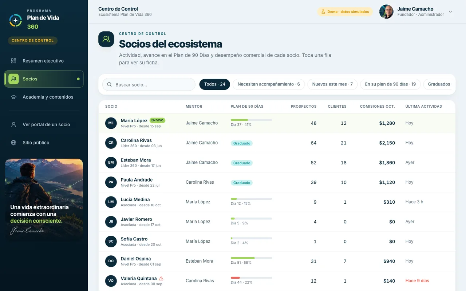Click the magnifier icon in search box

click(x=110, y=85)
